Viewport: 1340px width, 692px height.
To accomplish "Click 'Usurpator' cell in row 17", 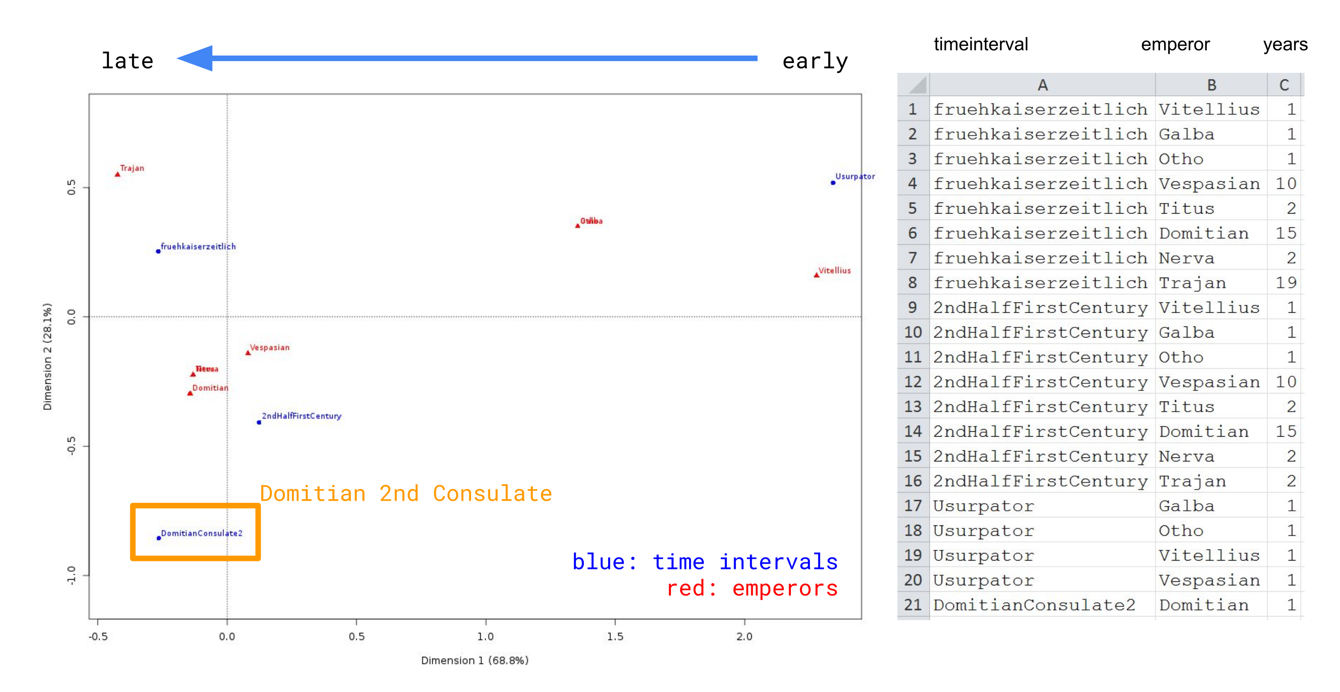I will point(1042,506).
